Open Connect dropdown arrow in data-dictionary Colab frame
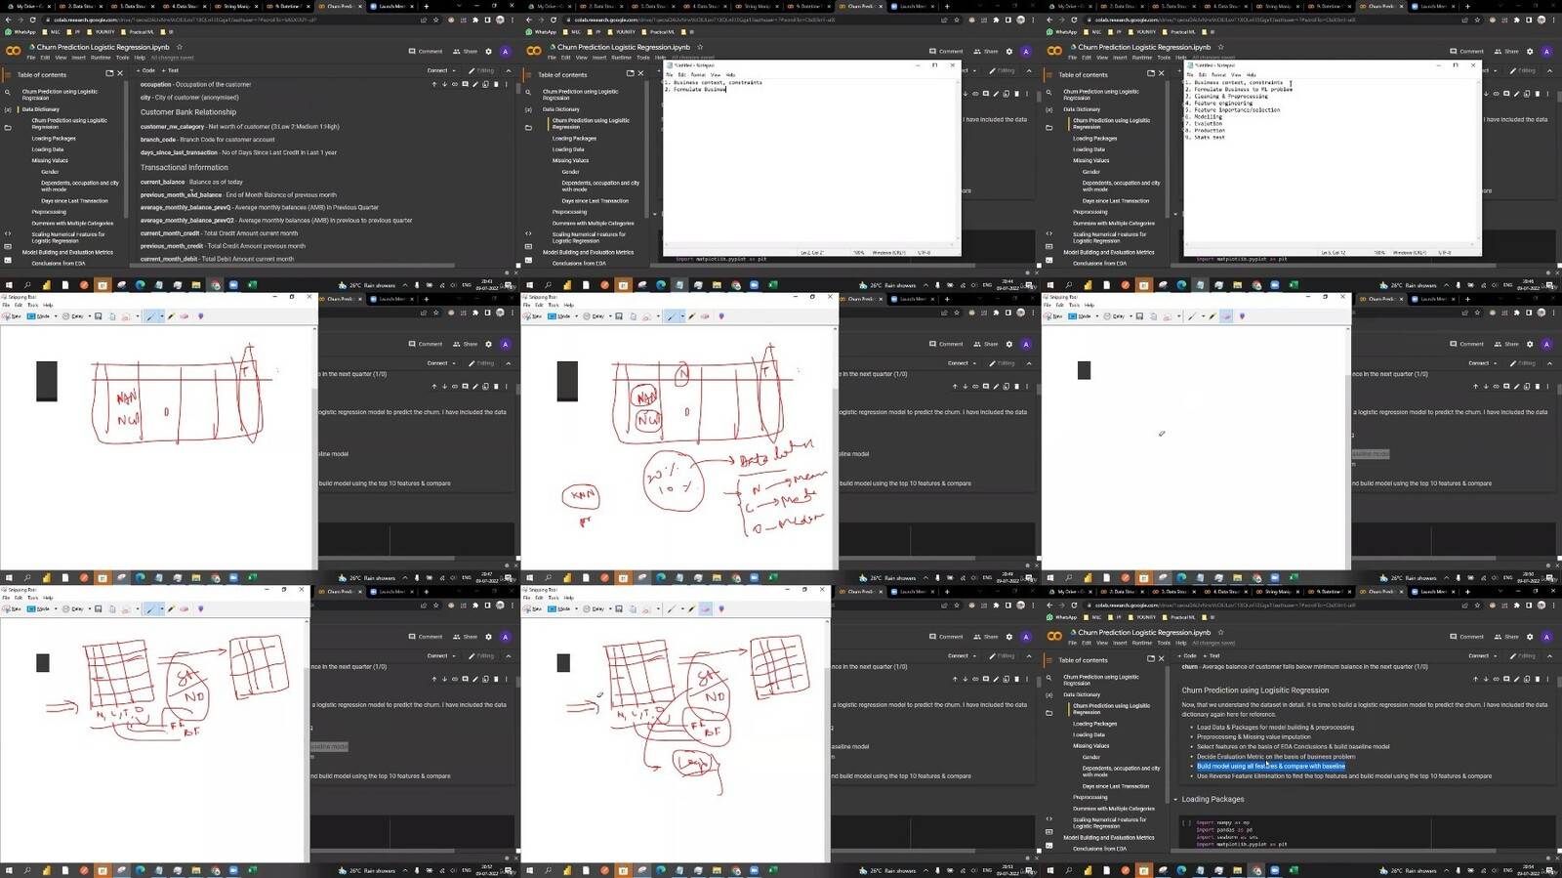Screen dimensions: 1562x878 point(454,70)
